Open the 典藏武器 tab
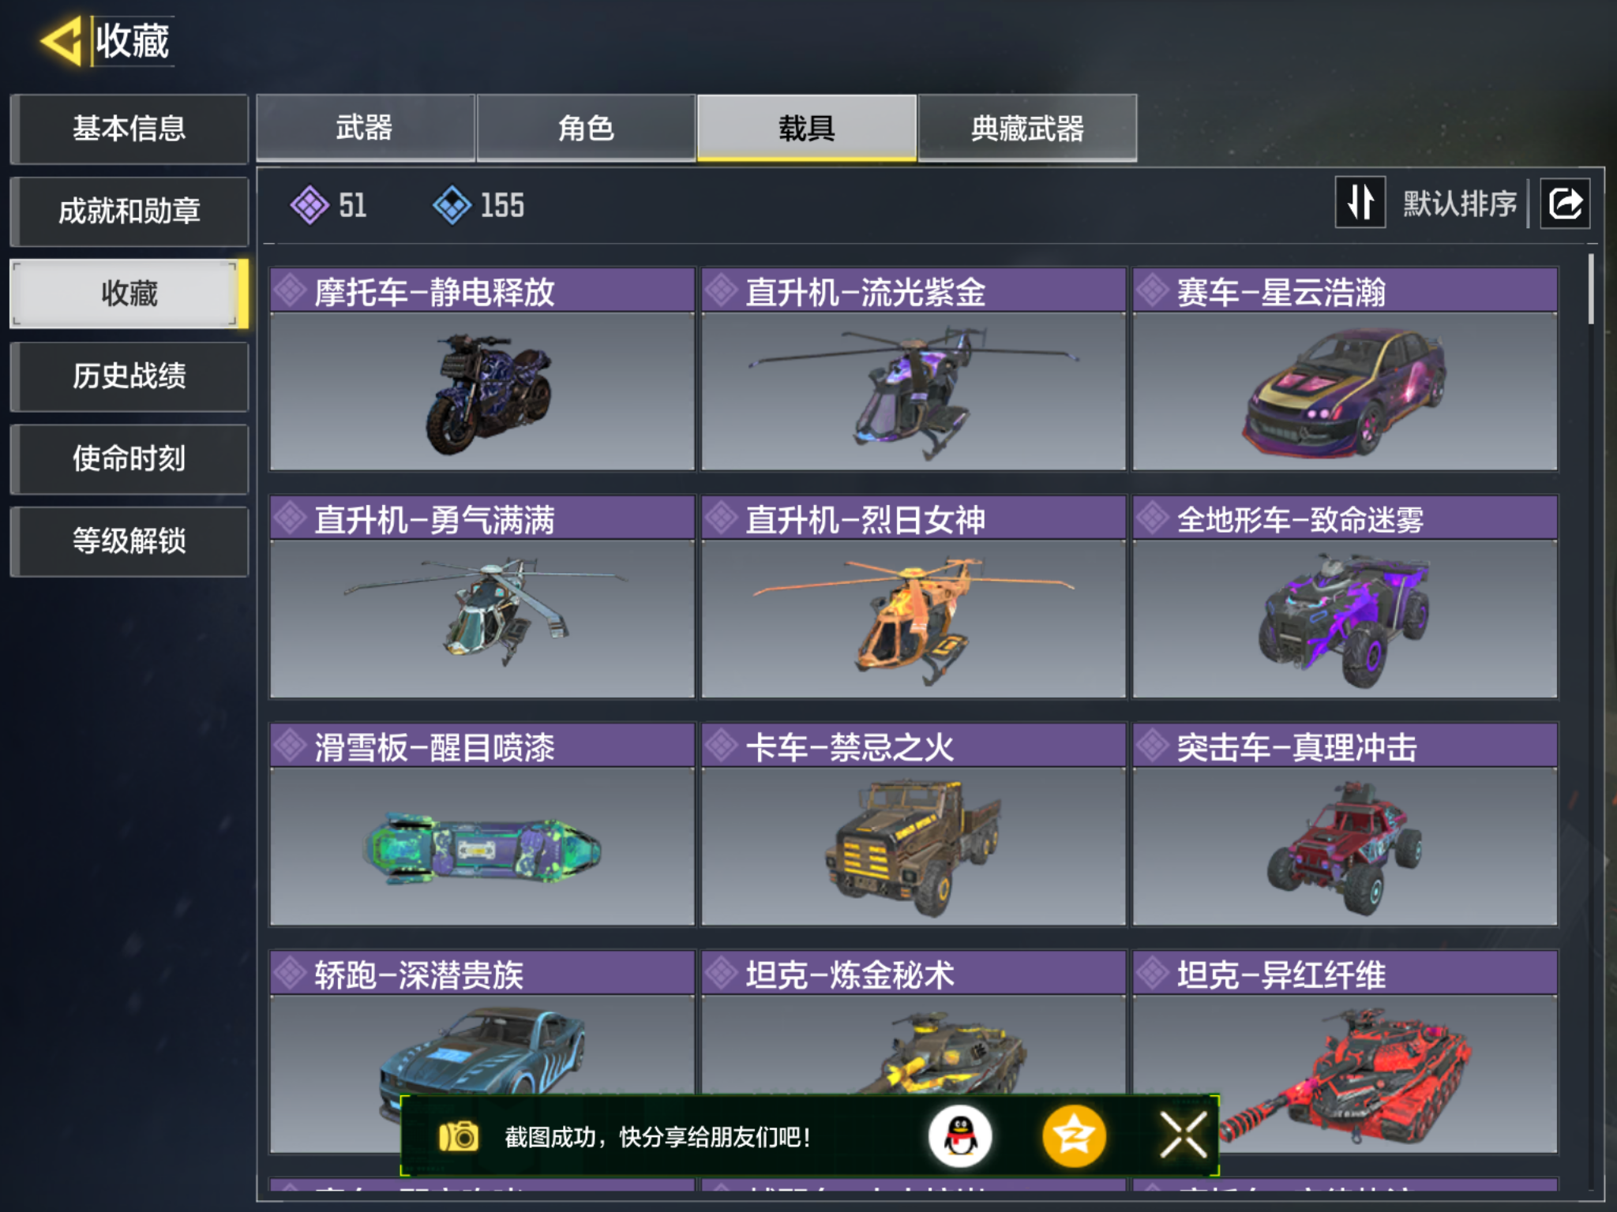This screenshot has width=1617, height=1212. click(x=1027, y=128)
